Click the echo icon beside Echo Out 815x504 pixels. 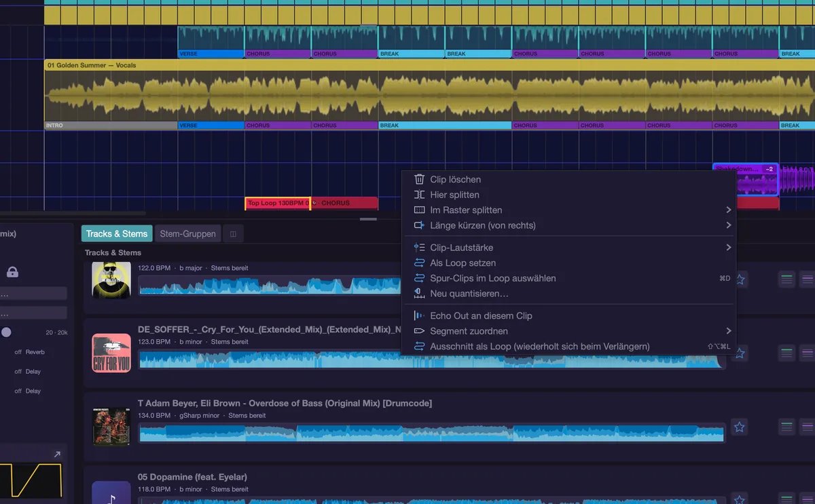pyautogui.click(x=419, y=316)
